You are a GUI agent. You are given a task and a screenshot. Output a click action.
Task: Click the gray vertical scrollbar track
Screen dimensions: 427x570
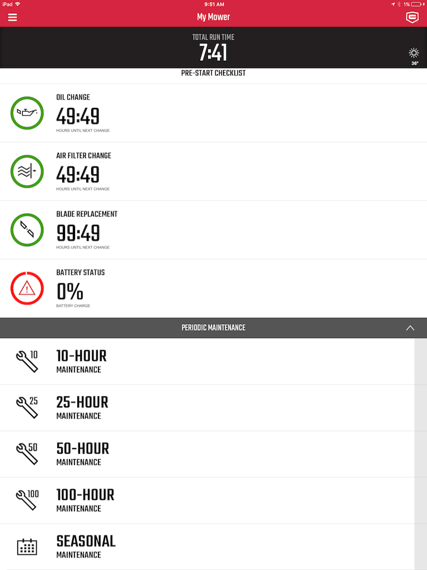(421, 454)
